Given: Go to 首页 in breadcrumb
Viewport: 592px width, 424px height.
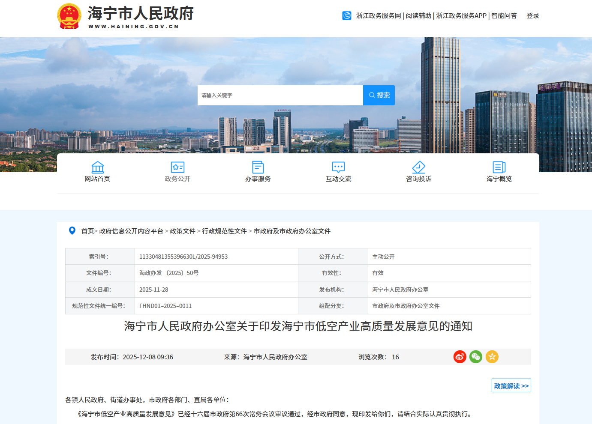Looking at the screenshot, I should pyautogui.click(x=87, y=231).
